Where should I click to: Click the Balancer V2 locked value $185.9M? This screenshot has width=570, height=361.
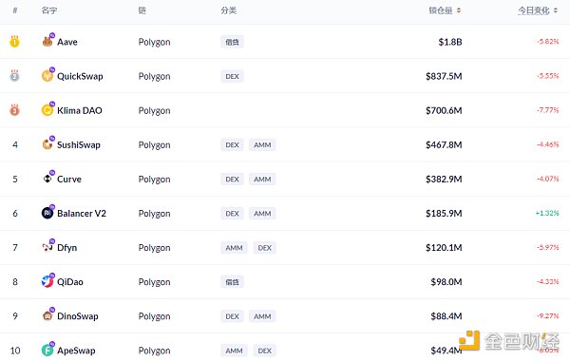tap(444, 214)
